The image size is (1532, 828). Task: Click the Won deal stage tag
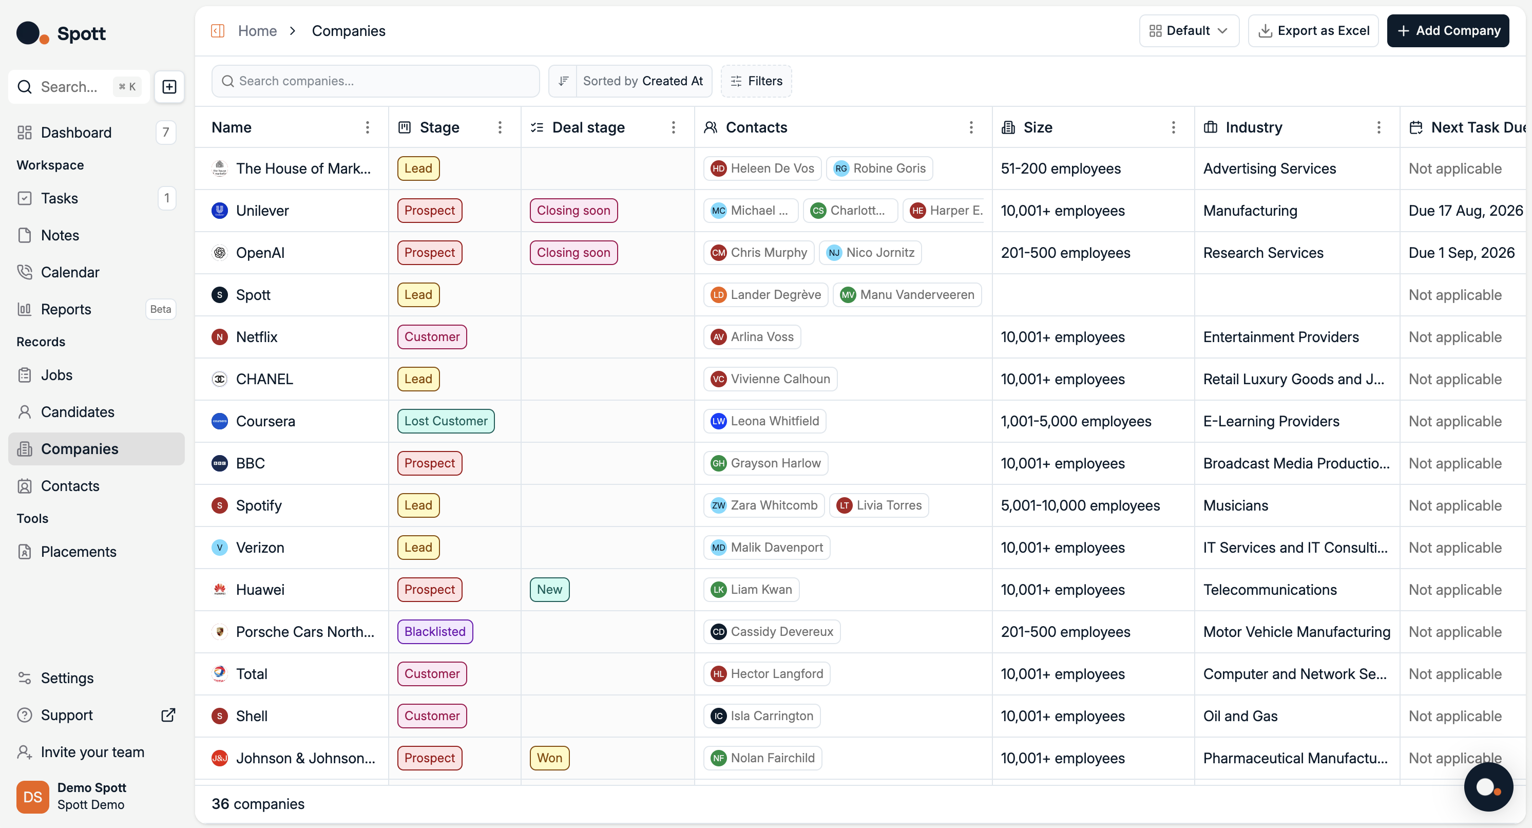click(x=549, y=759)
